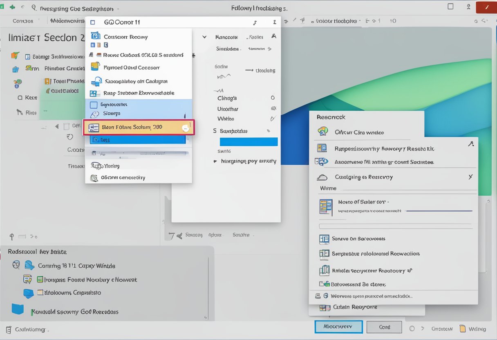Click the blue icon beside Coming 18 11 Copy Wintds
This screenshot has width=497, height=340.
(29, 266)
